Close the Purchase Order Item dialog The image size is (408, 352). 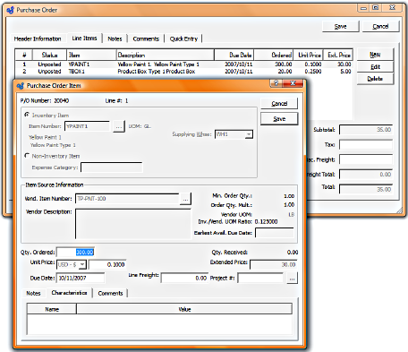[293, 83]
